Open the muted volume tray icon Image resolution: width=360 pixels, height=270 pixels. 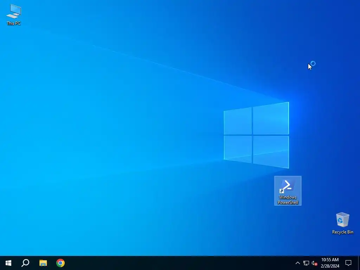(x=314, y=263)
